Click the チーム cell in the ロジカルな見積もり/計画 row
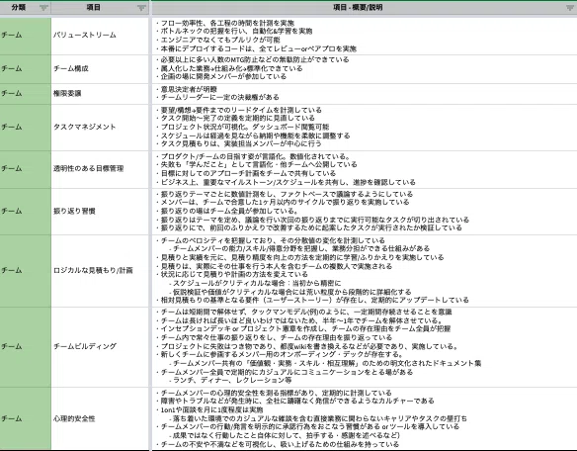 tap(26, 271)
